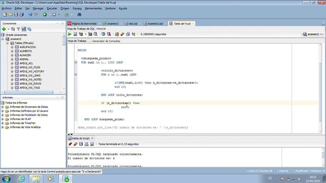Click the SQL worksheet icon in main toolbar
The image size is (326, 183).
(67, 15)
